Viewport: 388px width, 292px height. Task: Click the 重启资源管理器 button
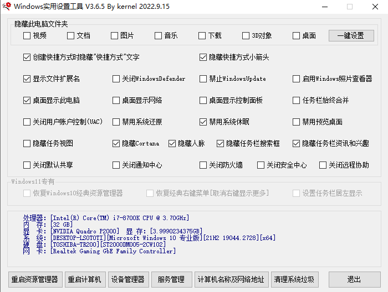(35, 279)
